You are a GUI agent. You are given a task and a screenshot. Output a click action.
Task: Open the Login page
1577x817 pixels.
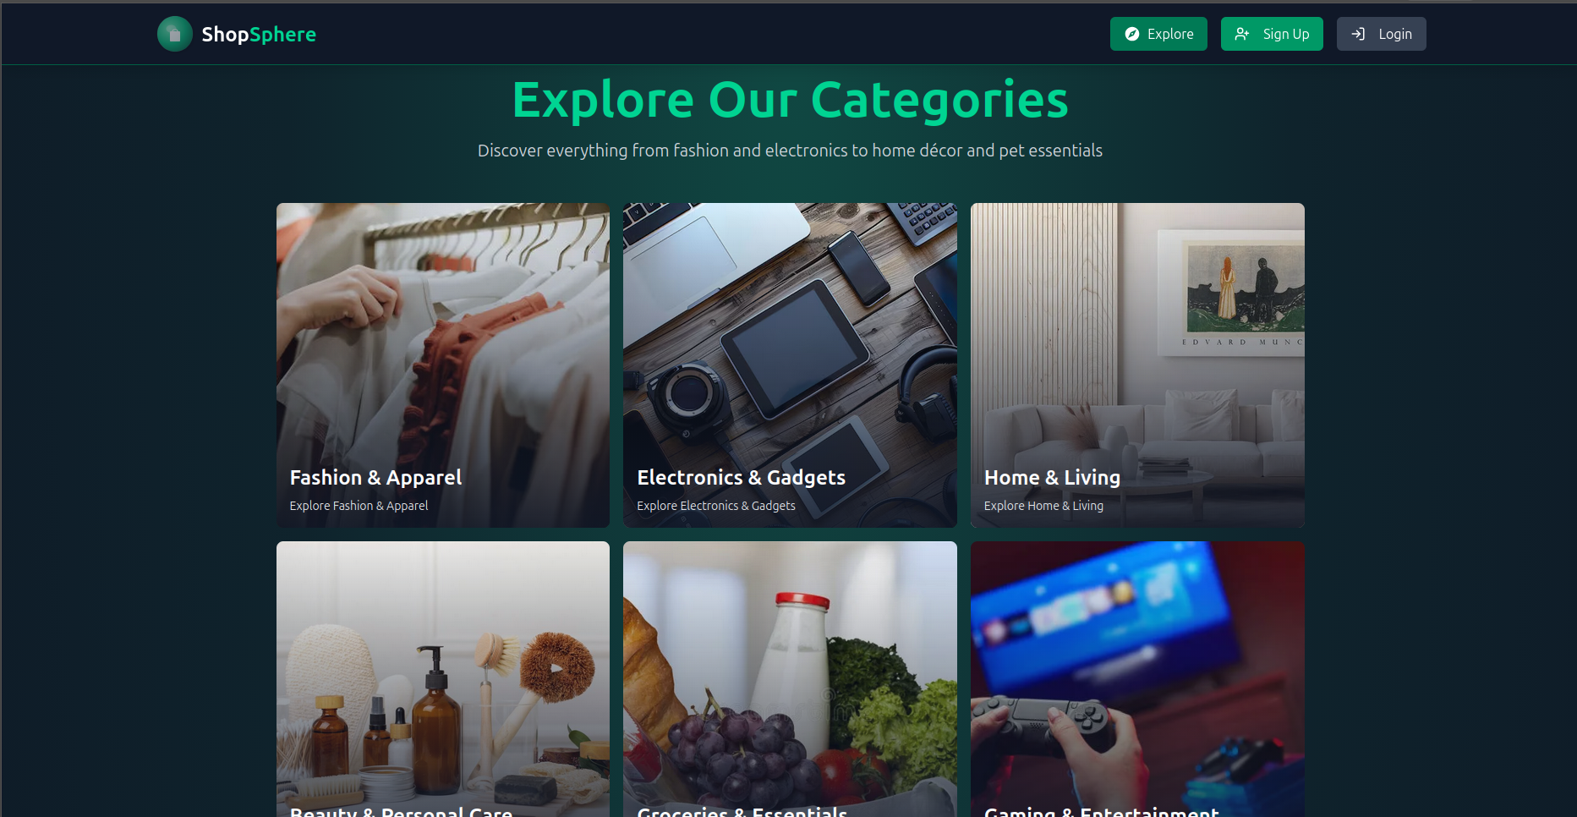[1381, 34]
